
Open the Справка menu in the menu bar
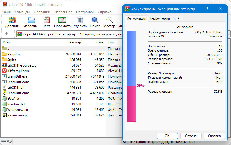click(x=104, y=12)
